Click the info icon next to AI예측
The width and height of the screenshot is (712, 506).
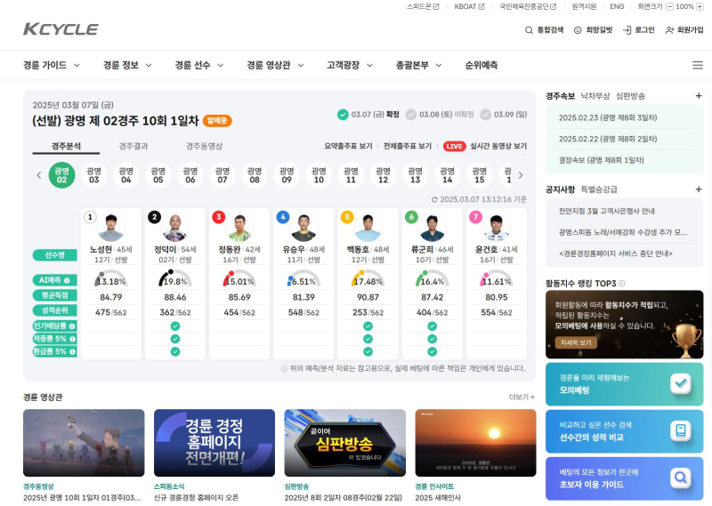click(66, 280)
